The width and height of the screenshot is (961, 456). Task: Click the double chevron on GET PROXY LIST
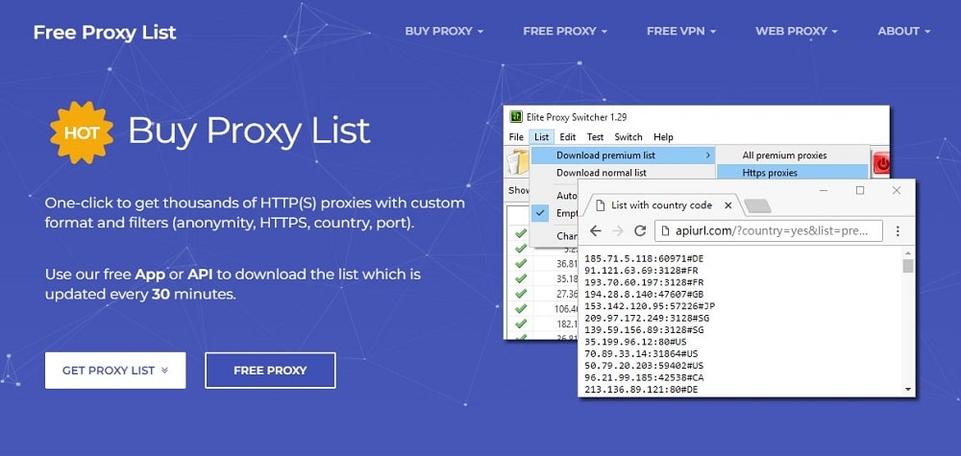point(164,371)
